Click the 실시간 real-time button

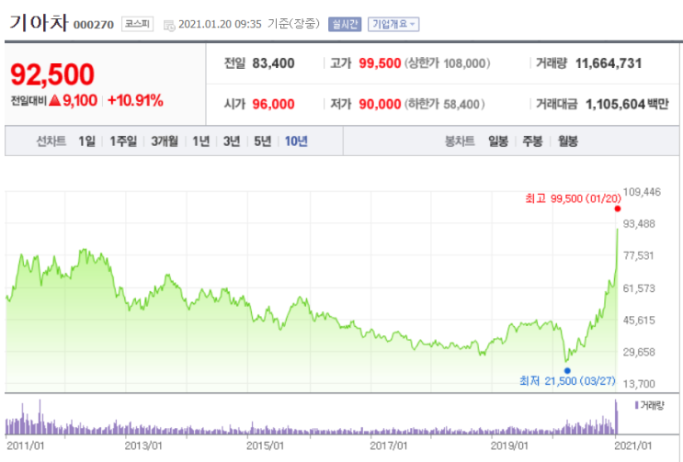point(345,24)
